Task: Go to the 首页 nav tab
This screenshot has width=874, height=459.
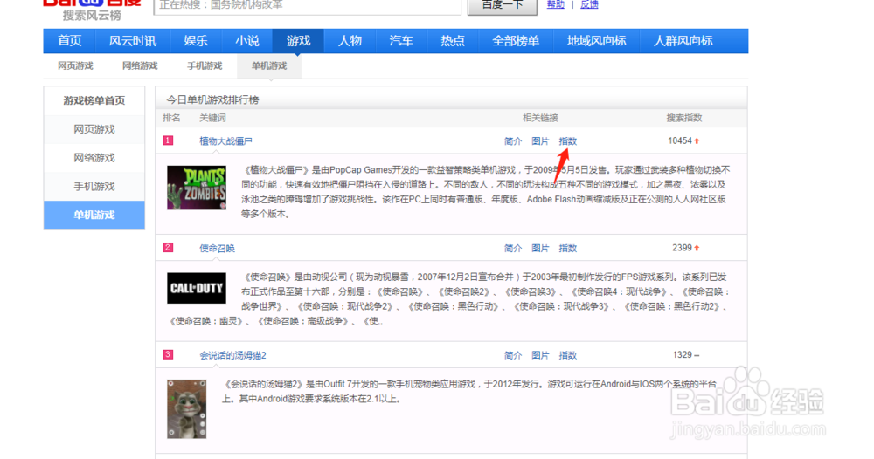Action: click(x=70, y=41)
